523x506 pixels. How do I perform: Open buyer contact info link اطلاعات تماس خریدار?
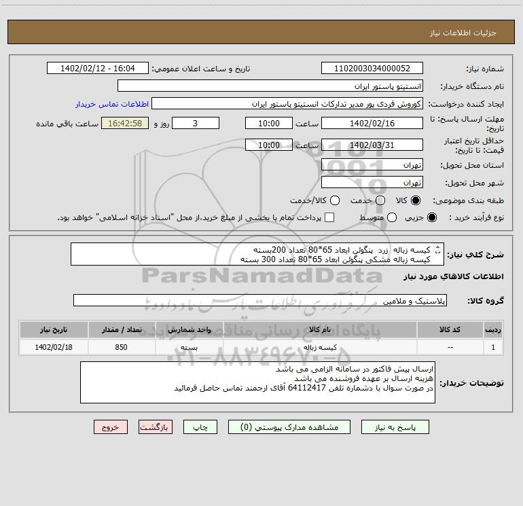pos(112,104)
